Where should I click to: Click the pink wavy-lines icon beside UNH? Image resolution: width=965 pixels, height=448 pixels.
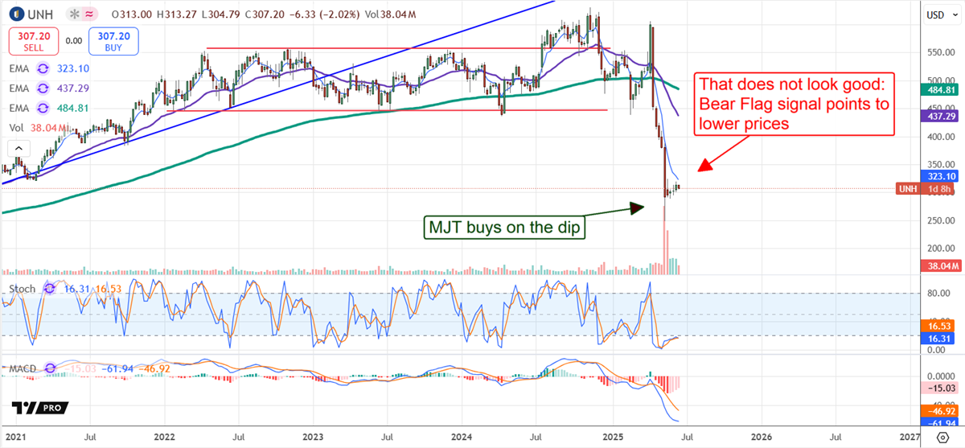click(90, 14)
